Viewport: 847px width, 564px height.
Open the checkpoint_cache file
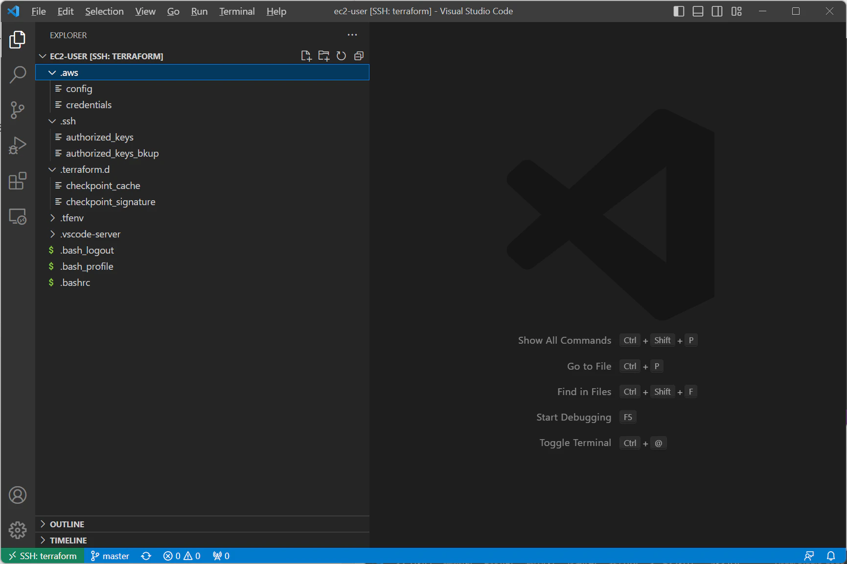(202, 186)
